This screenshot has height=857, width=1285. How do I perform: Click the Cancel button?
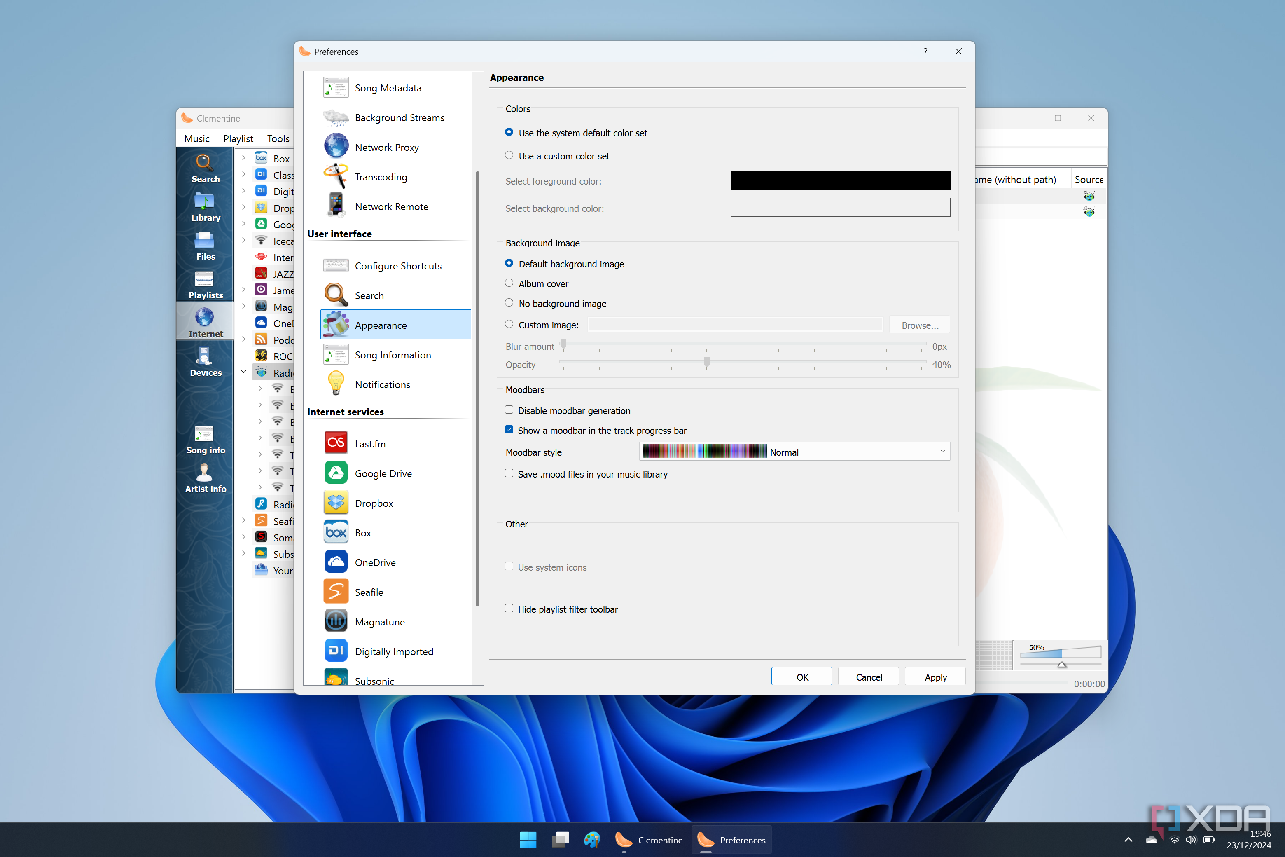tap(869, 677)
